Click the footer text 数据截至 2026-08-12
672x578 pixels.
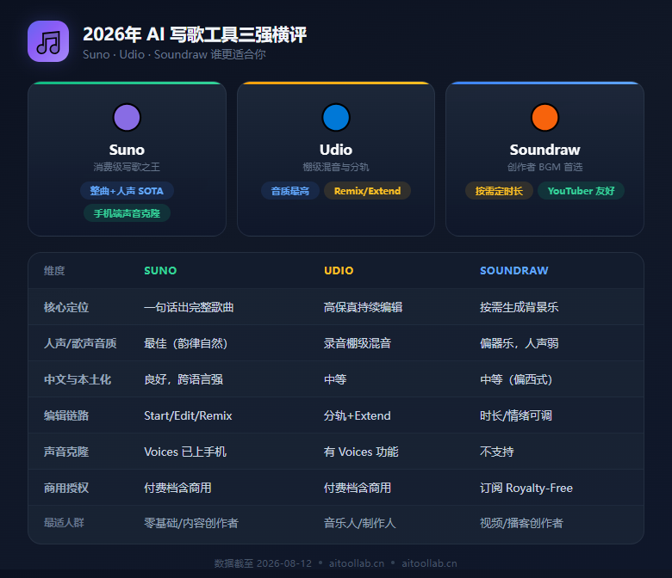(263, 563)
